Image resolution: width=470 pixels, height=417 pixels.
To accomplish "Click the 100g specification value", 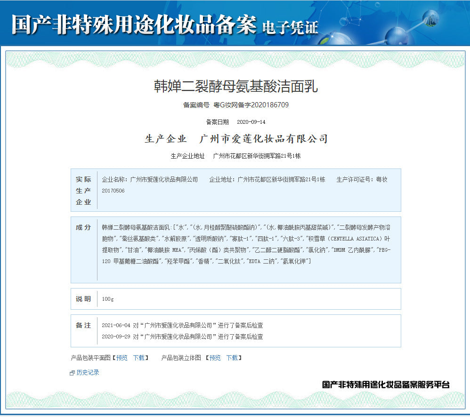I will click(108, 299).
